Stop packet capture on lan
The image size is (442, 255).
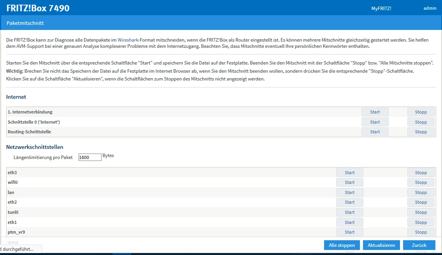tap(421, 192)
